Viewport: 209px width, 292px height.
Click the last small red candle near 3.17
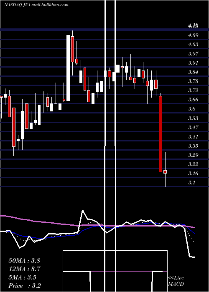pos(165,169)
